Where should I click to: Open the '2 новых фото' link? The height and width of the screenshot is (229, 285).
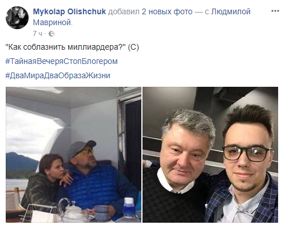167,11
